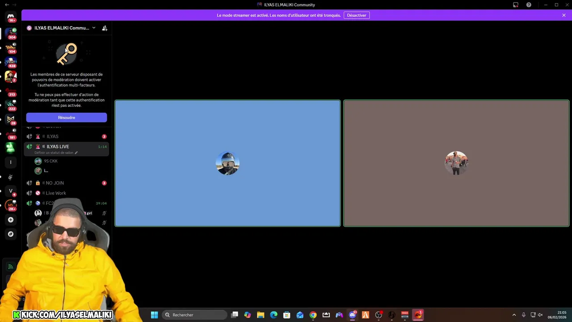Open the server icon with 222 badge

(x=11, y=105)
